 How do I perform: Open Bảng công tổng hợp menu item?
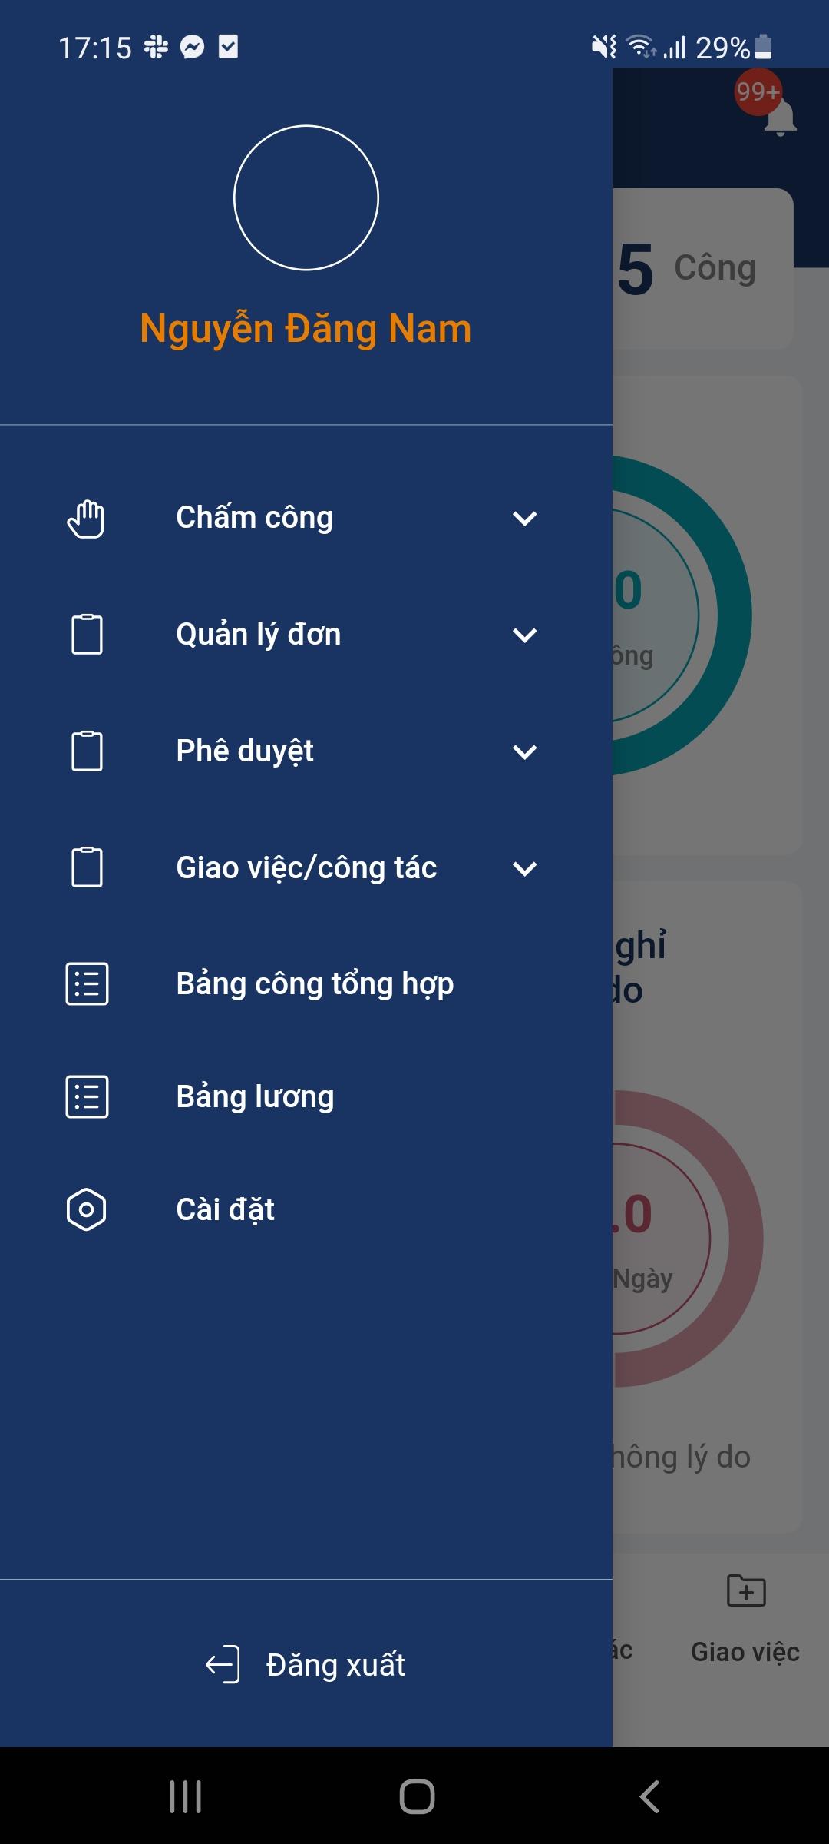point(306,983)
